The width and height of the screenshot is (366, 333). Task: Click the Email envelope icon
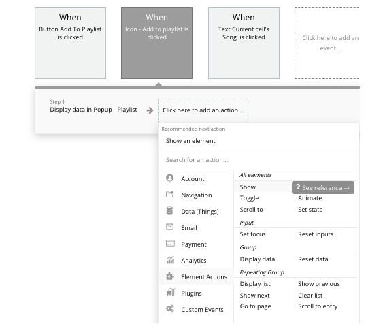[x=169, y=227]
